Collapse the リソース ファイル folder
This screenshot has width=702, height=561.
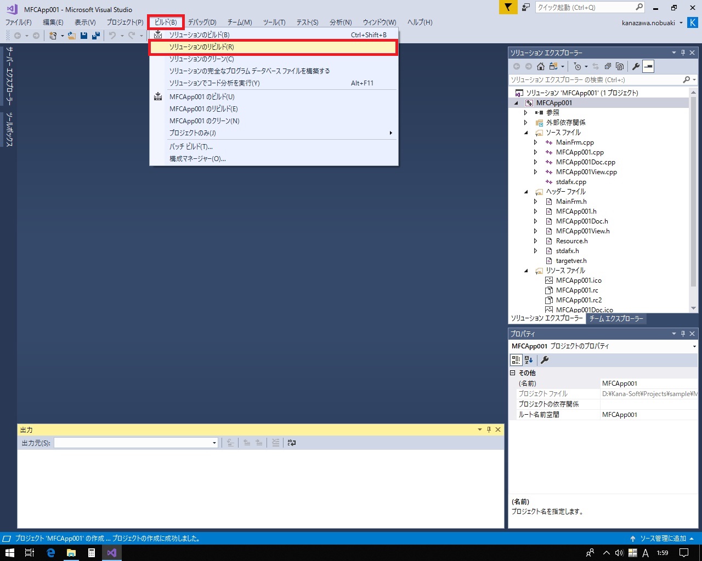pos(526,271)
